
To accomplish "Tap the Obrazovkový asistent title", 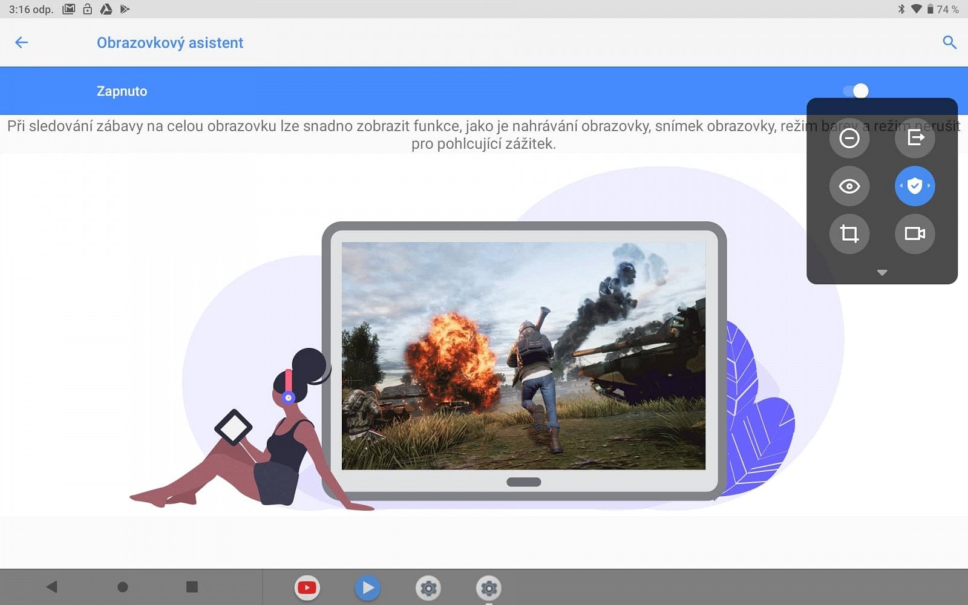I will [170, 43].
